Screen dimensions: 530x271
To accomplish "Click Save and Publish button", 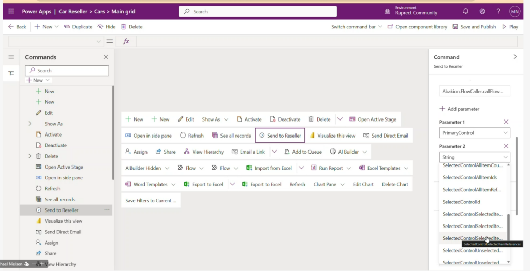I will tap(474, 27).
